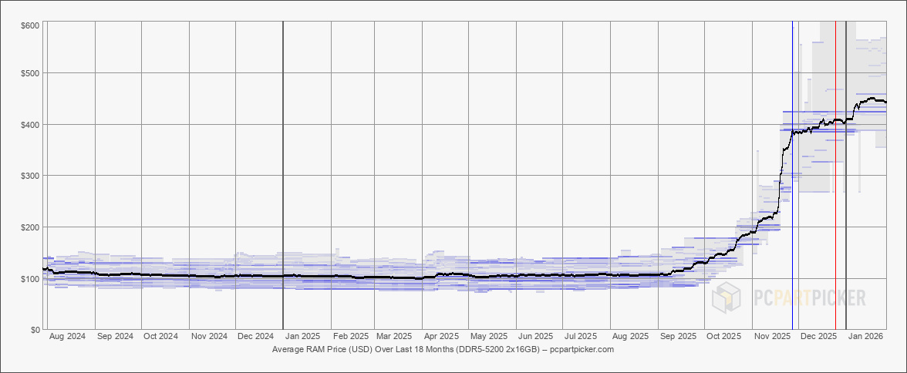The width and height of the screenshot is (907, 373).
Task: Select the May 2025 x-axis label
Action: [x=488, y=337]
